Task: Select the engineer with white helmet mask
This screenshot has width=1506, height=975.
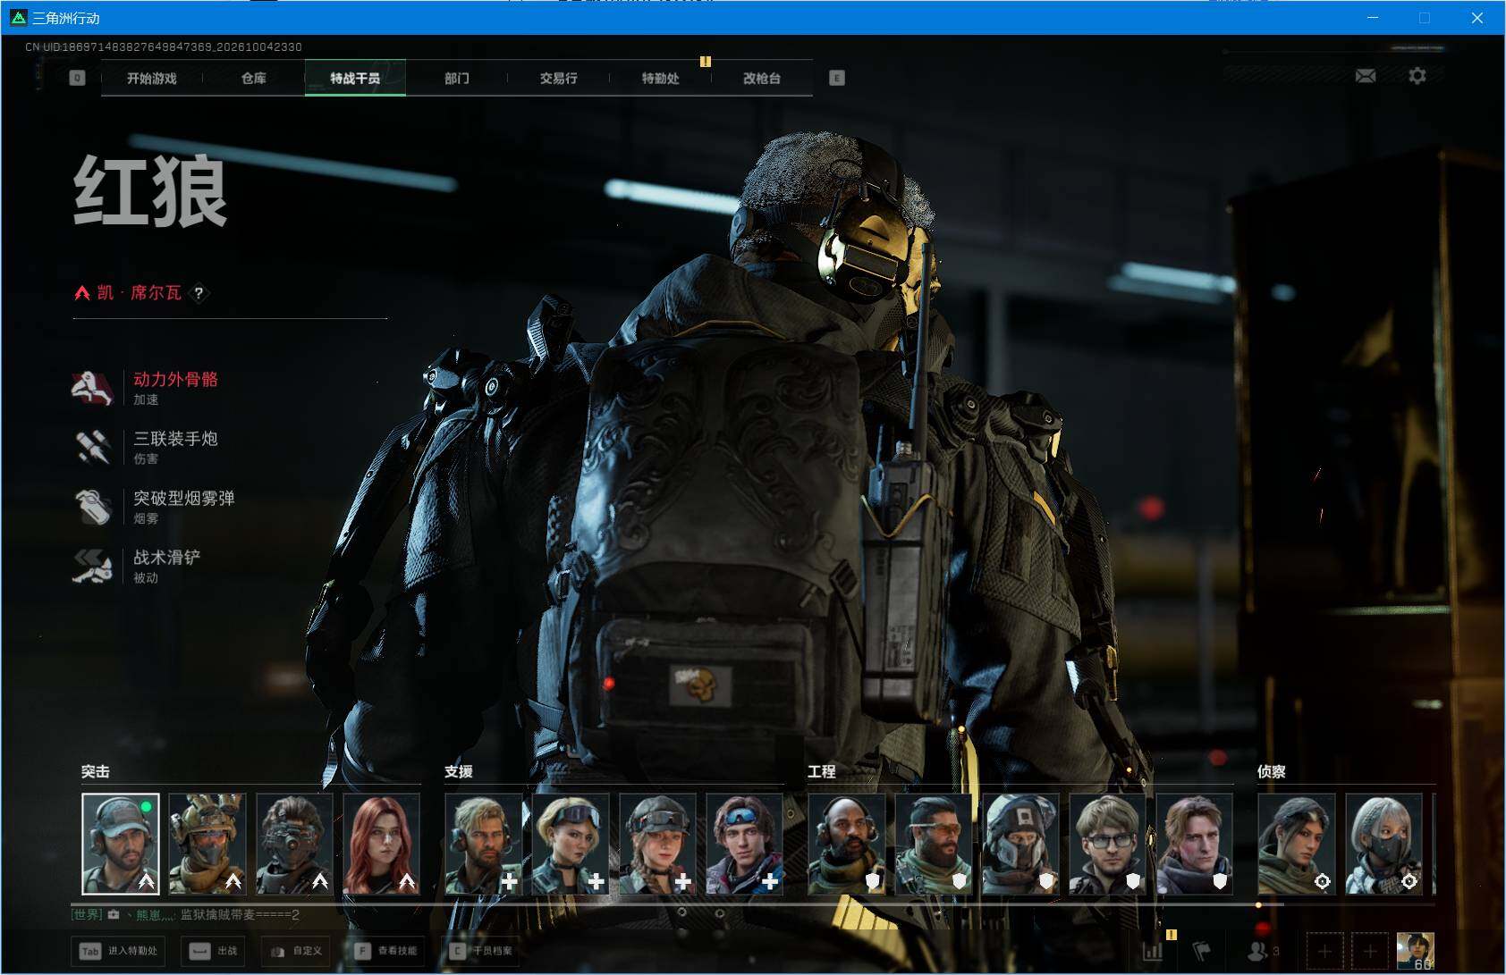Action: (x=1021, y=844)
